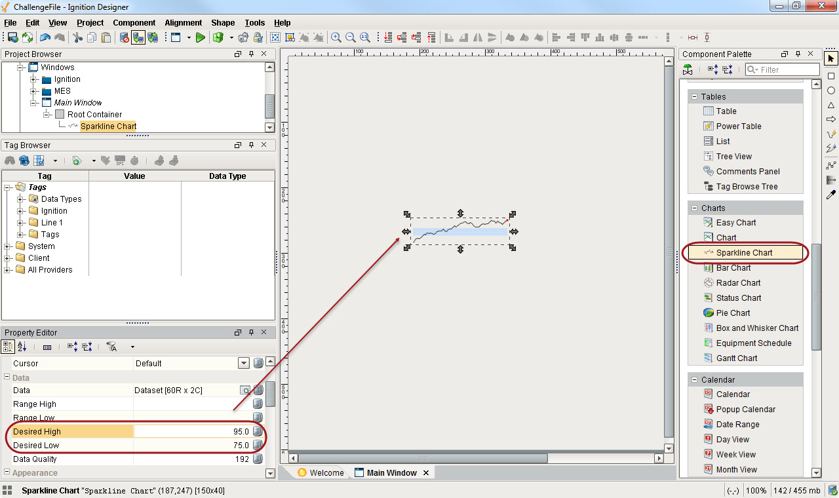This screenshot has height=498, width=839.
Task: Open the Data dataset viewer icon
Action: point(244,391)
